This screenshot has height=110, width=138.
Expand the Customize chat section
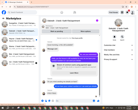[x=118, y=45]
